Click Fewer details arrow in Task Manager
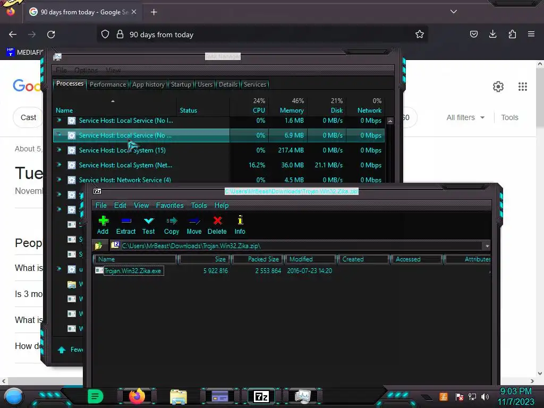Image resolution: width=544 pixels, height=408 pixels. 62,350
